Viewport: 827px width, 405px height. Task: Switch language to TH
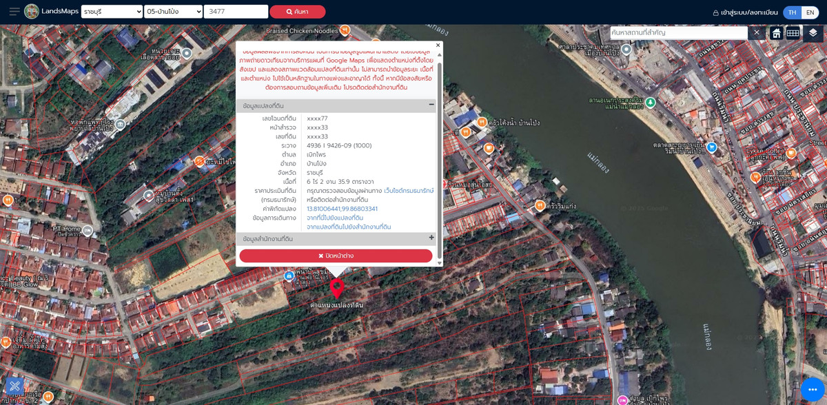point(793,12)
